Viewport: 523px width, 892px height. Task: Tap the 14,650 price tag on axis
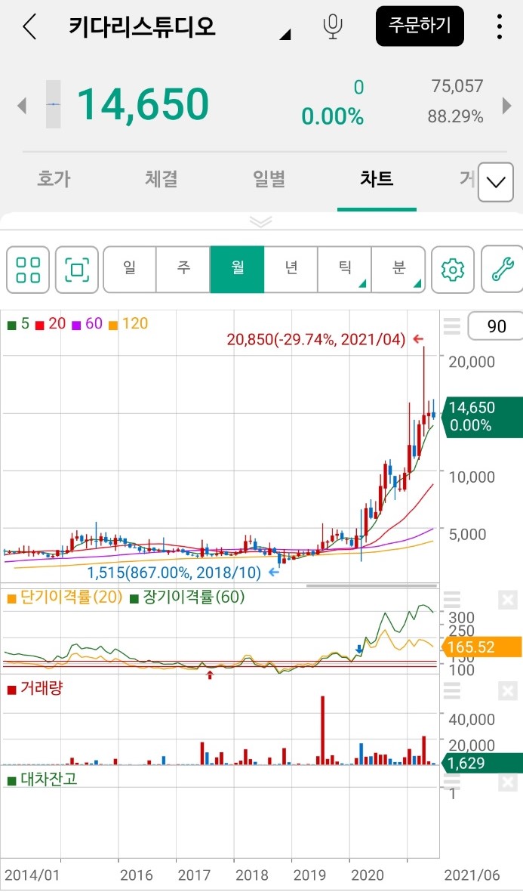(x=482, y=416)
